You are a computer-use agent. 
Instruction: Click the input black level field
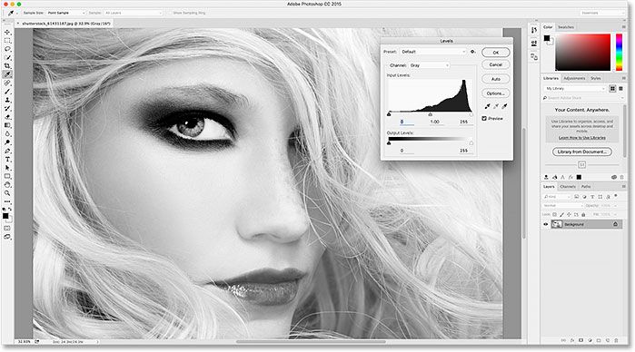click(x=407, y=122)
